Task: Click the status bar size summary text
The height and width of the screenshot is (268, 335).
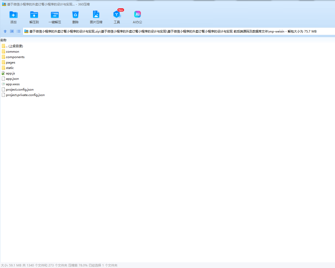Action: pyautogui.click(x=59, y=265)
